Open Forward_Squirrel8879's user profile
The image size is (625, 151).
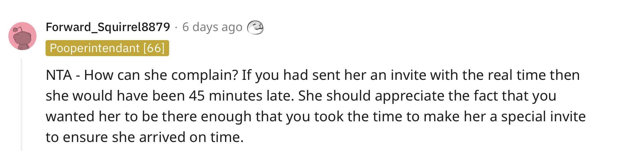(x=108, y=27)
